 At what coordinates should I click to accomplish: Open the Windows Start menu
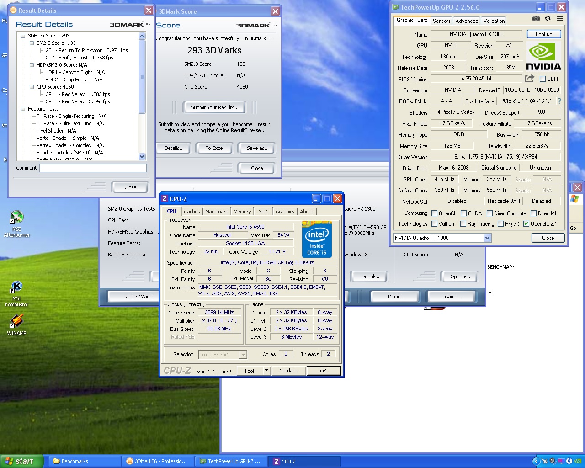coord(22,461)
